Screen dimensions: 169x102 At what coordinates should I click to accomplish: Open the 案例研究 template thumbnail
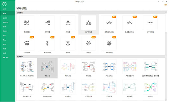pos(68,87)
